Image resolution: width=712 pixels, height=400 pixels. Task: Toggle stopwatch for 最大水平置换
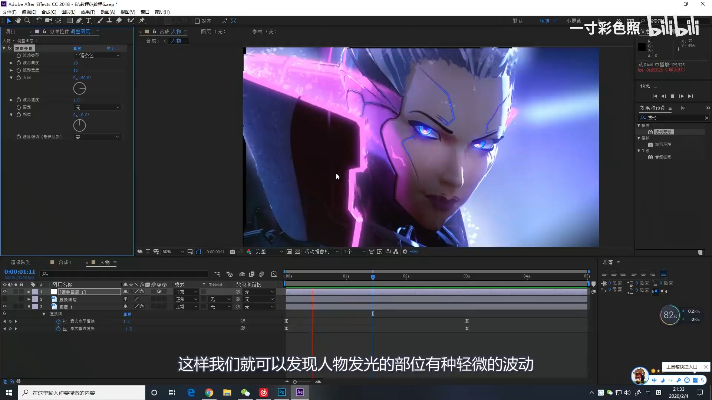[x=58, y=321]
